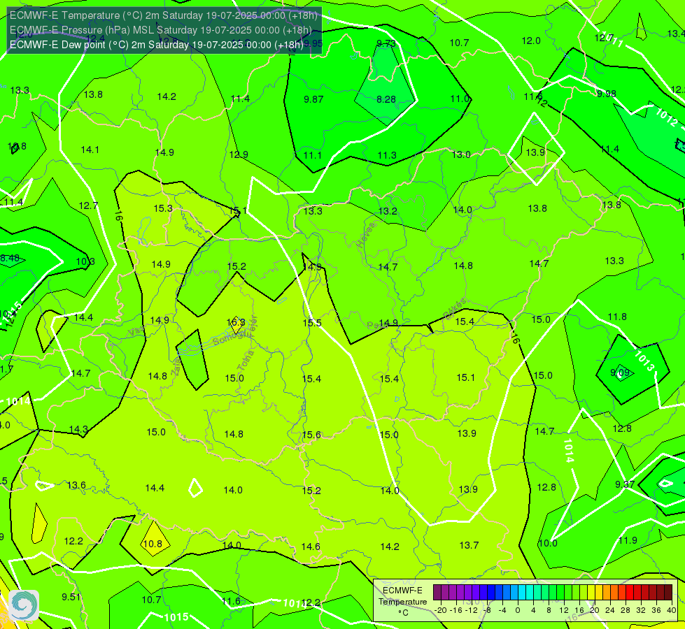Click the 11.0 temperature value
Screen dimensions: 685x629
click(460, 99)
